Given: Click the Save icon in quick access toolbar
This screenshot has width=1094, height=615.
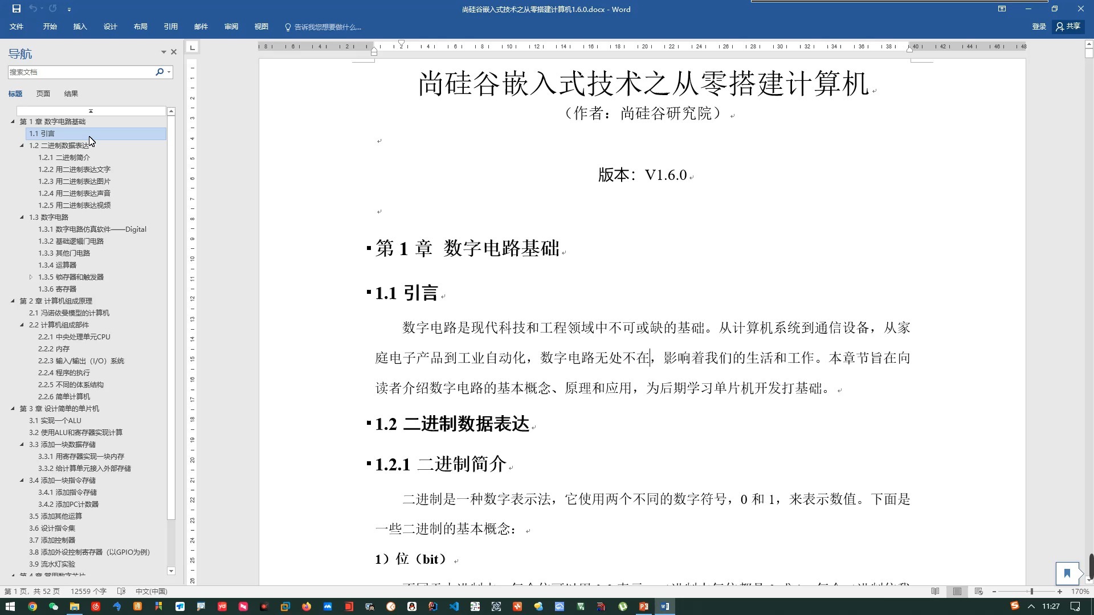Looking at the screenshot, I should pyautogui.click(x=17, y=9).
